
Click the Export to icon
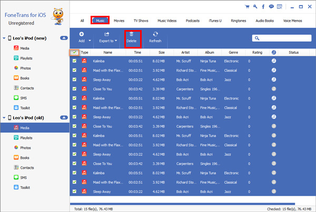click(106, 34)
